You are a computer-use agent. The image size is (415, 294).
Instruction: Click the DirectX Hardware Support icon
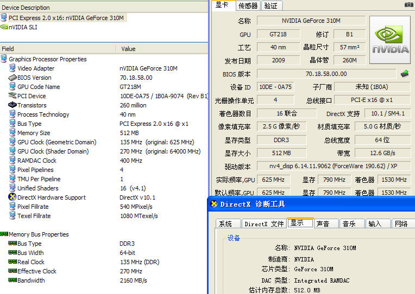(12, 197)
